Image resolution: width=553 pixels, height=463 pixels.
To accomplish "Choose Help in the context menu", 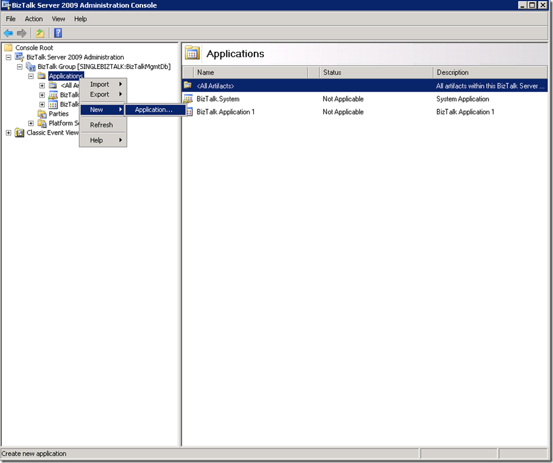I will tap(103, 140).
